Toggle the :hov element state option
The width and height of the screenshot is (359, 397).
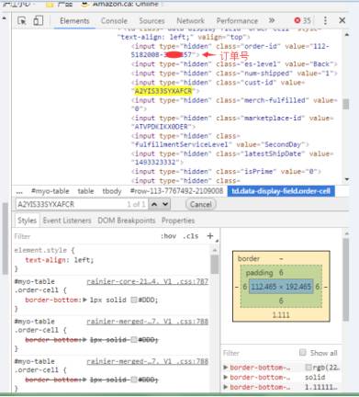168,236
